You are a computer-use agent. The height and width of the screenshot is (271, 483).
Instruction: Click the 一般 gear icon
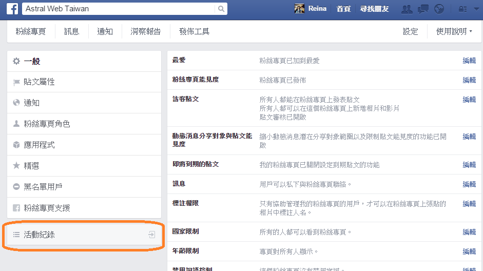(16, 61)
